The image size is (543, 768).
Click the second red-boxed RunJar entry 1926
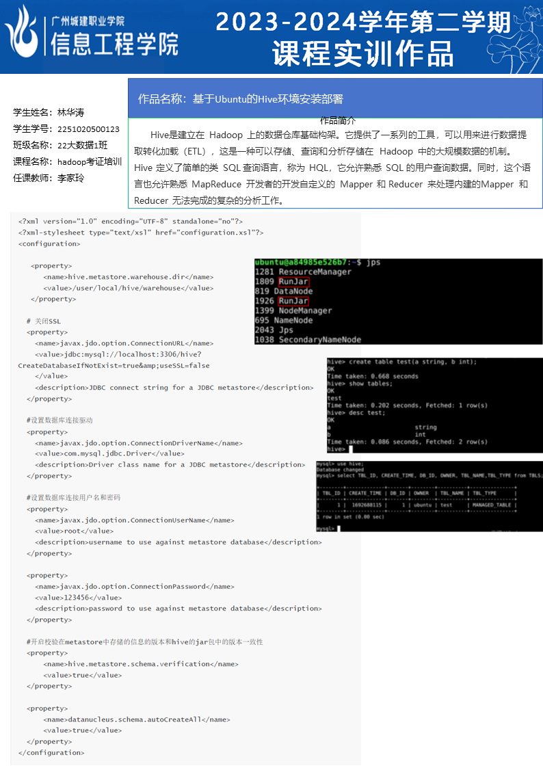[293, 301]
